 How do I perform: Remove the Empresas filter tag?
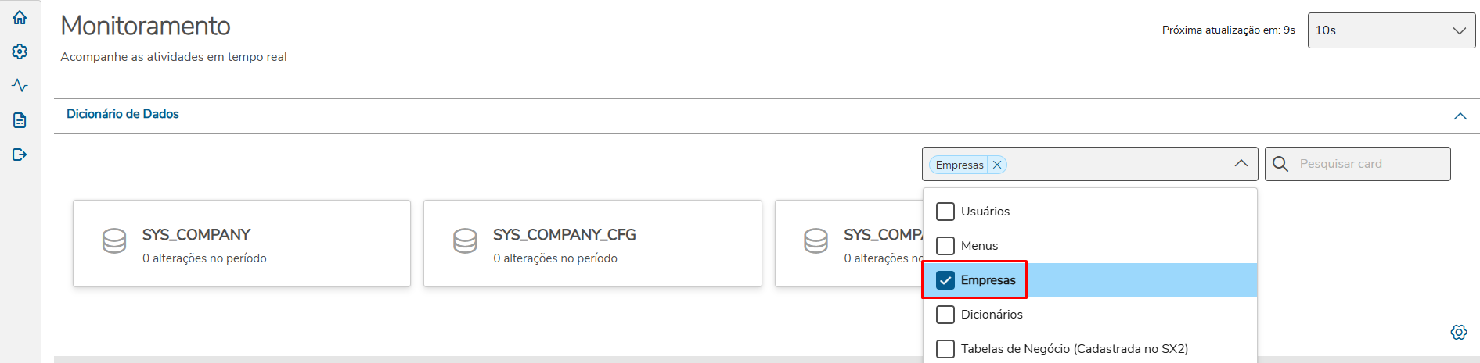click(x=997, y=165)
